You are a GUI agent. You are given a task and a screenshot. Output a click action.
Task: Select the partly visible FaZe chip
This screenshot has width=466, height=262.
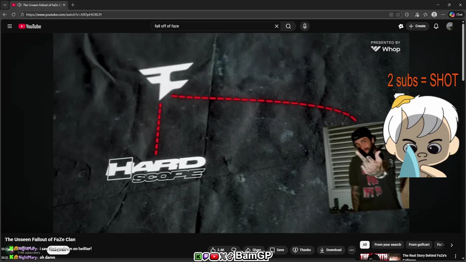[440, 245]
